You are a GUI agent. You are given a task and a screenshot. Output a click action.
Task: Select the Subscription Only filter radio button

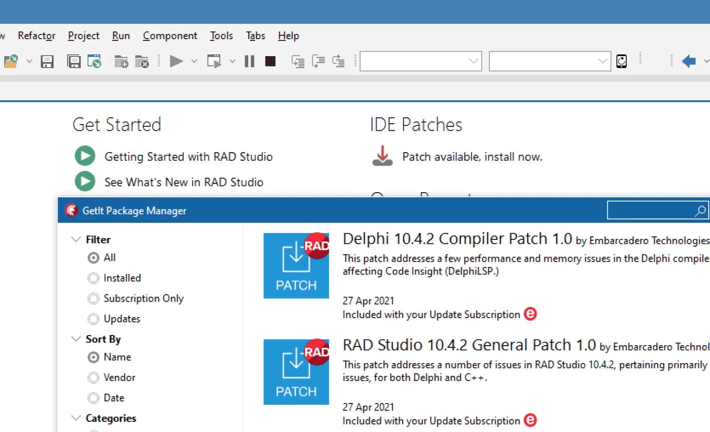93,299
